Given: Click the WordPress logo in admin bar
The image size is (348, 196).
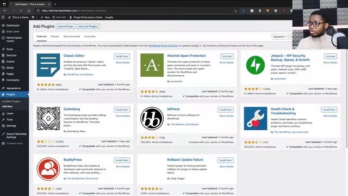Looking at the screenshot, I should point(3,17).
